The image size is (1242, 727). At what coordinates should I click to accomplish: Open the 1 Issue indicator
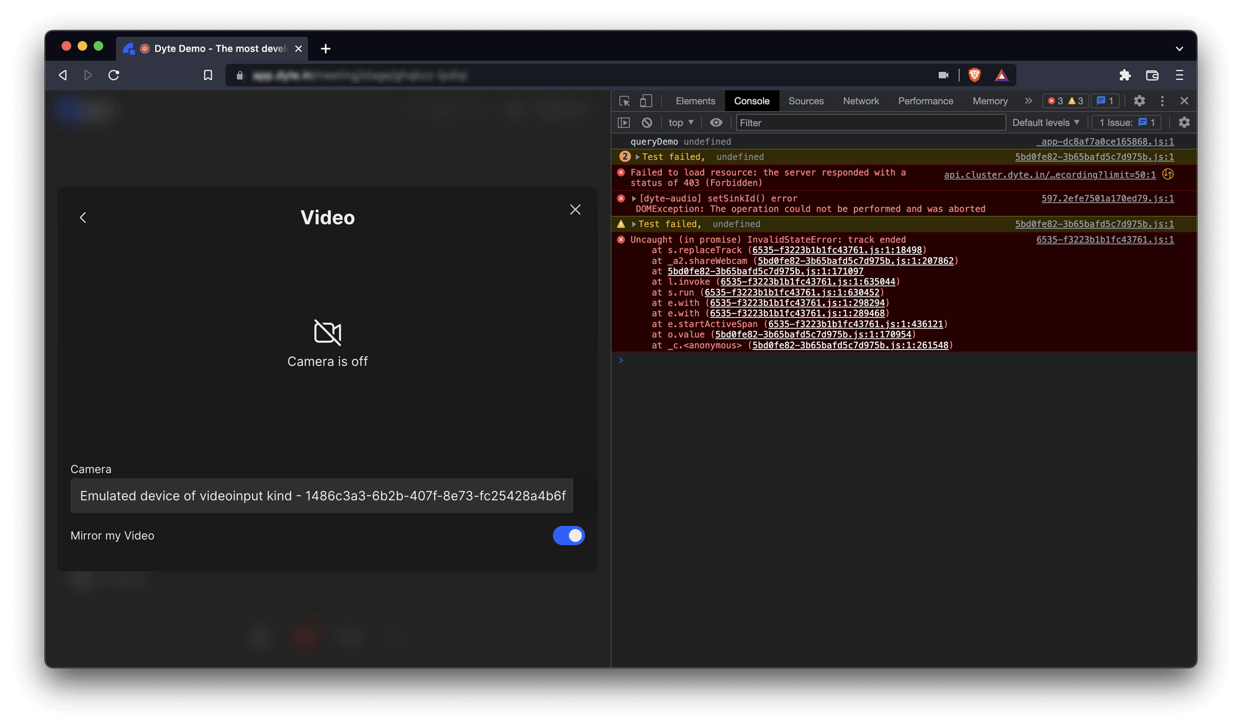tap(1127, 122)
